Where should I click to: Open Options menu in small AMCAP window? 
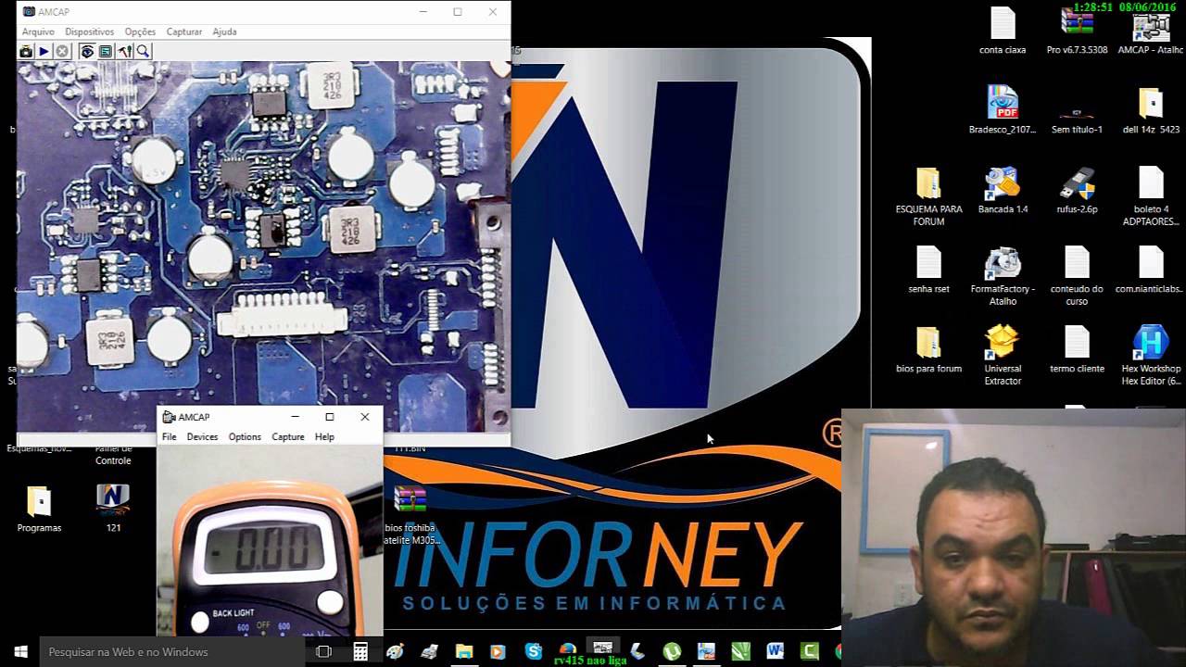coord(245,436)
